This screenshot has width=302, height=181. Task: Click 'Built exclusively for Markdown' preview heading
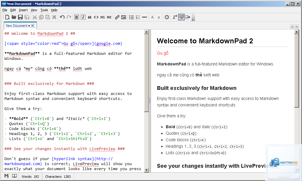[197, 88]
